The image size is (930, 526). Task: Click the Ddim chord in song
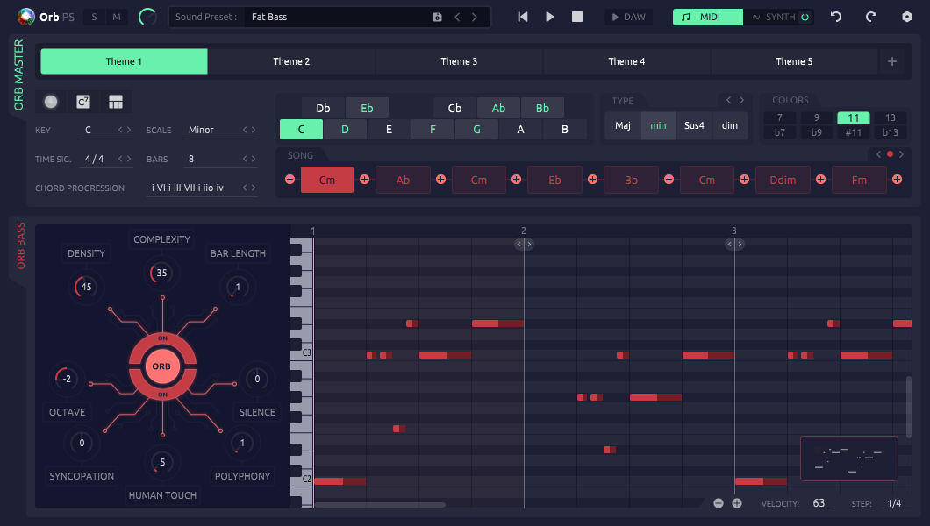[783, 180]
